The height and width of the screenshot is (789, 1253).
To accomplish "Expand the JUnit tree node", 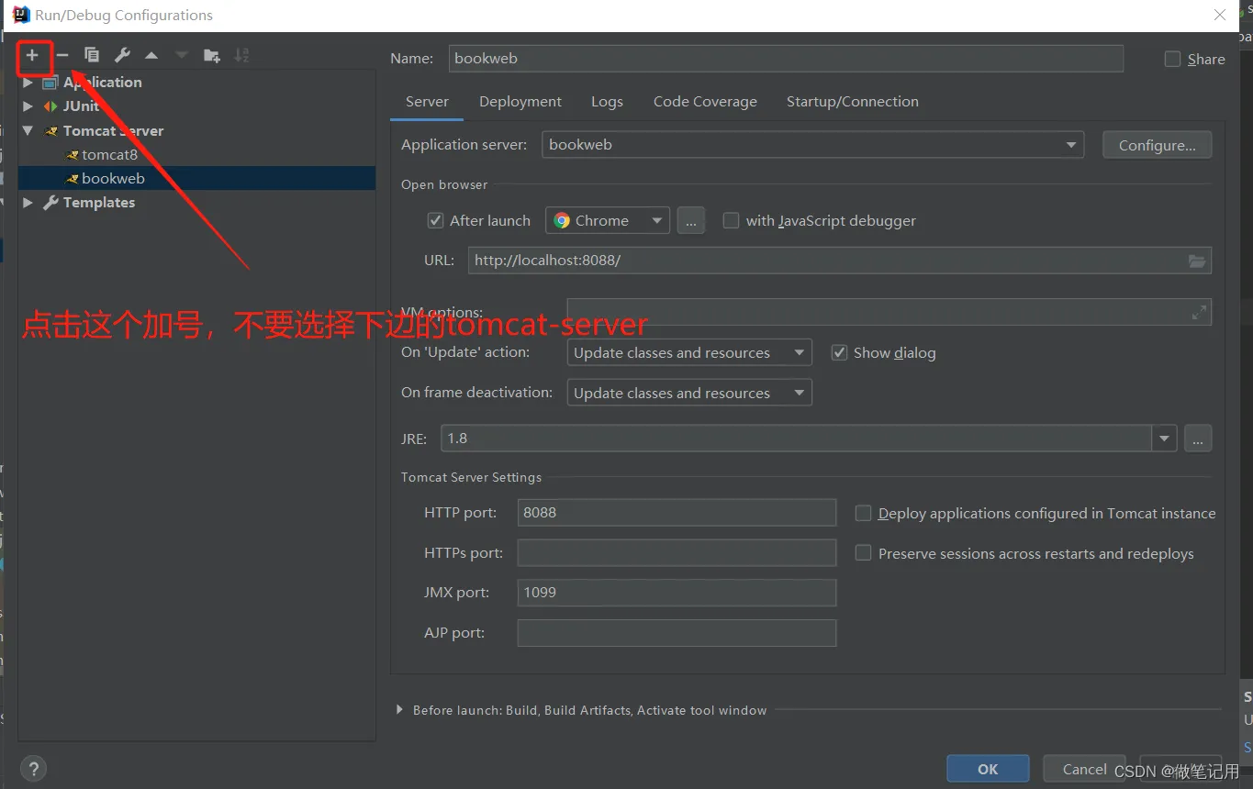I will 28,106.
